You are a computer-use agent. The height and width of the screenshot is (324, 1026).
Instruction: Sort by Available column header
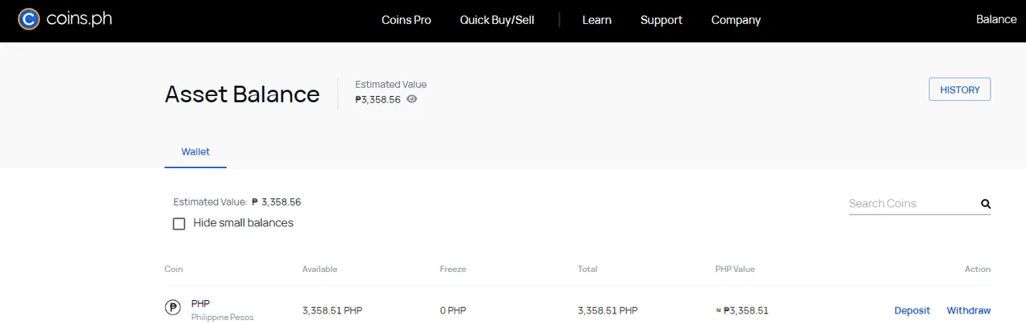coord(319,269)
